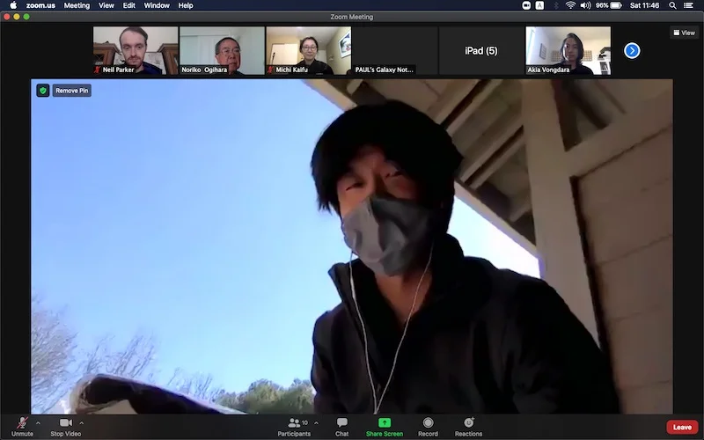
Task: Toggle Stop Video camera button
Action: 66,426
